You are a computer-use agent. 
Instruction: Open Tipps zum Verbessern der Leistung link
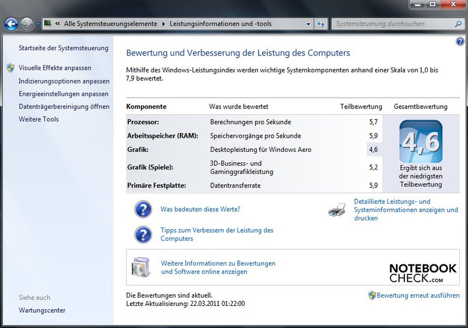(x=217, y=234)
